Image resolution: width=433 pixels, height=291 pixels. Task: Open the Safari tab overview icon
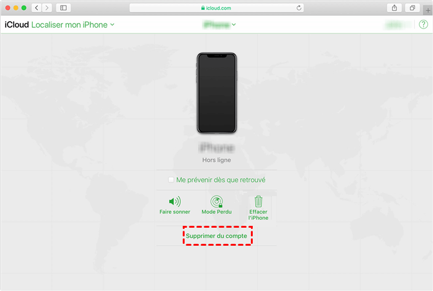tap(413, 7)
